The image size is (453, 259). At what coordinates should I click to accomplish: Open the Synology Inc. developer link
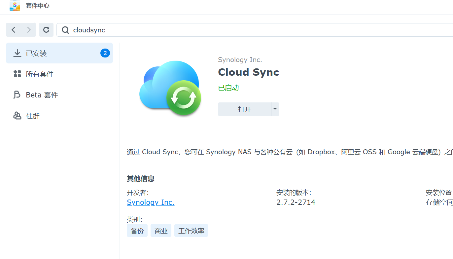pos(151,202)
